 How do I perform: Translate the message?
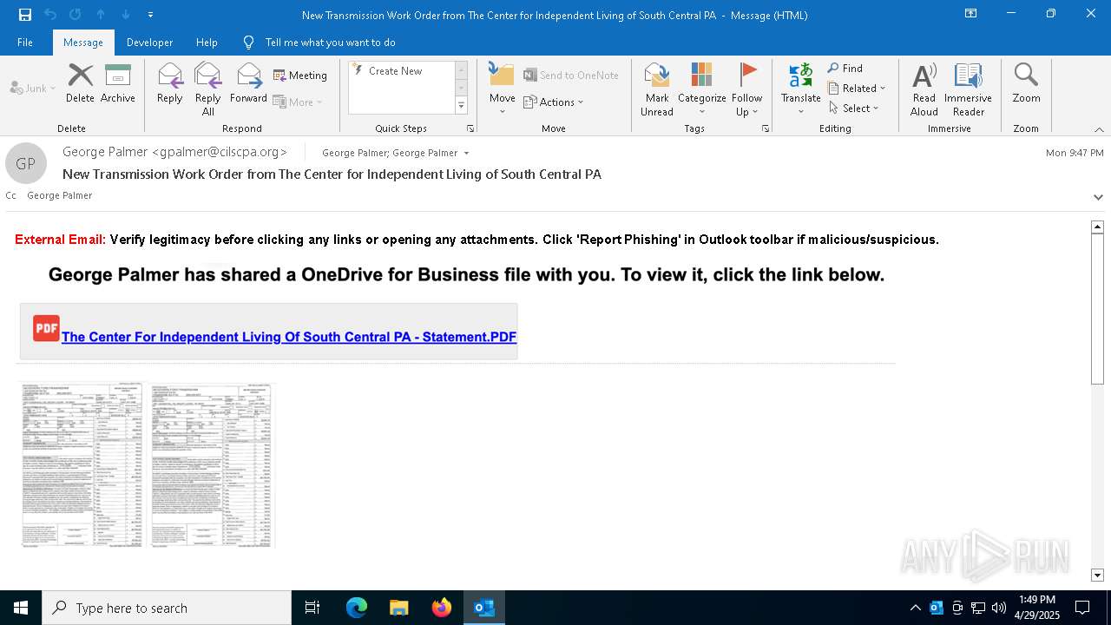point(800,89)
